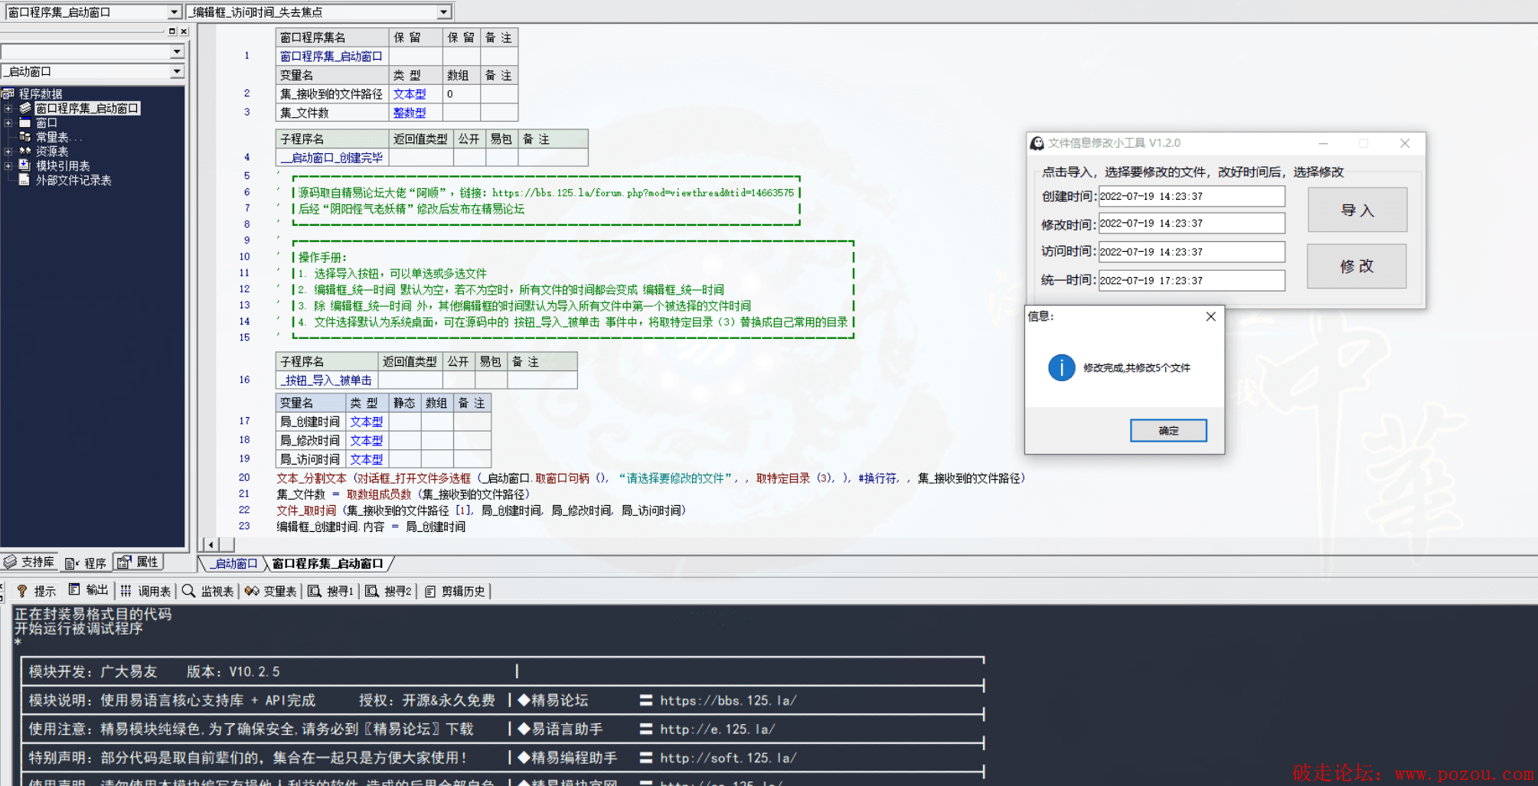Click the 属性 tab icon
The height and width of the screenshot is (786, 1538).
124,562
